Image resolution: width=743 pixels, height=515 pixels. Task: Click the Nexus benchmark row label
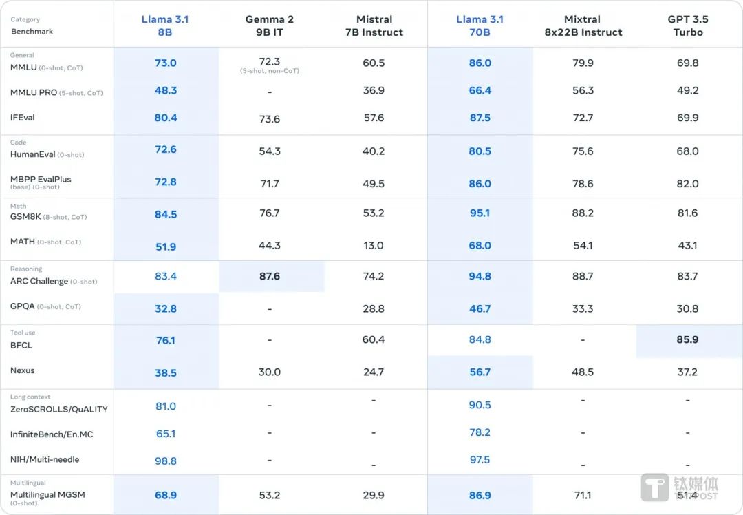coord(23,370)
